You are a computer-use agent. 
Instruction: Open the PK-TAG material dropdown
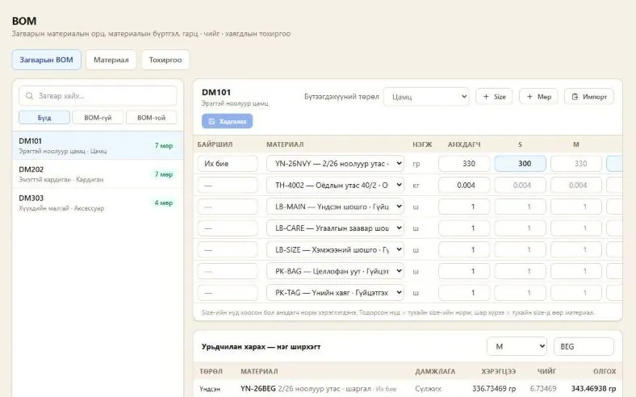335,292
